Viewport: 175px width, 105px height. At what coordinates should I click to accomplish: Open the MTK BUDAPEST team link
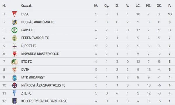tap(33, 78)
